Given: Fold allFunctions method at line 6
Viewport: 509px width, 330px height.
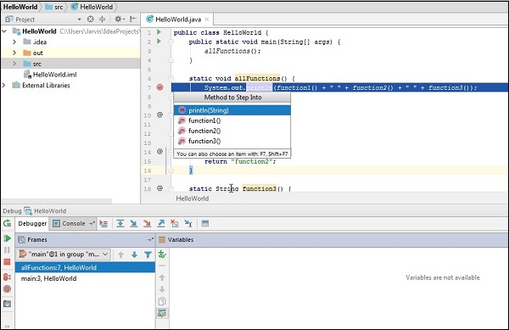Looking at the screenshot, I should point(171,78).
